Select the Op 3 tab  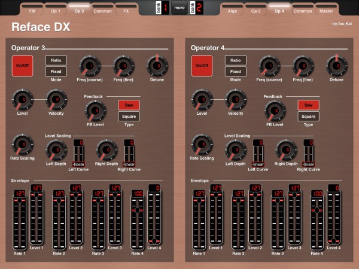(x=79, y=10)
